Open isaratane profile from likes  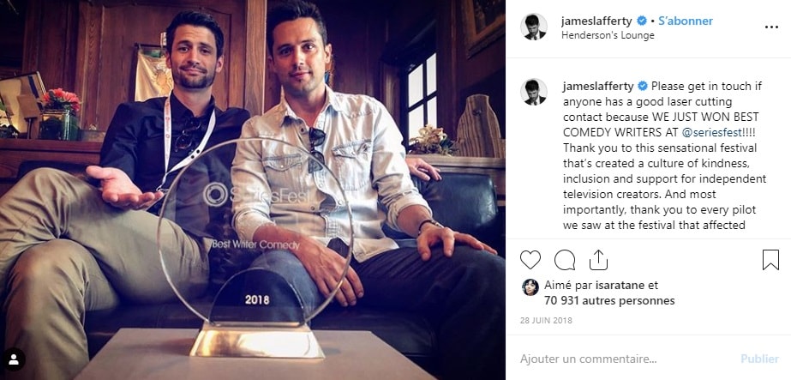620,285
